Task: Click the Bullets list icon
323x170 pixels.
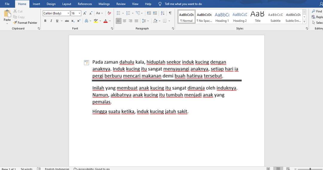Action: [118, 13]
